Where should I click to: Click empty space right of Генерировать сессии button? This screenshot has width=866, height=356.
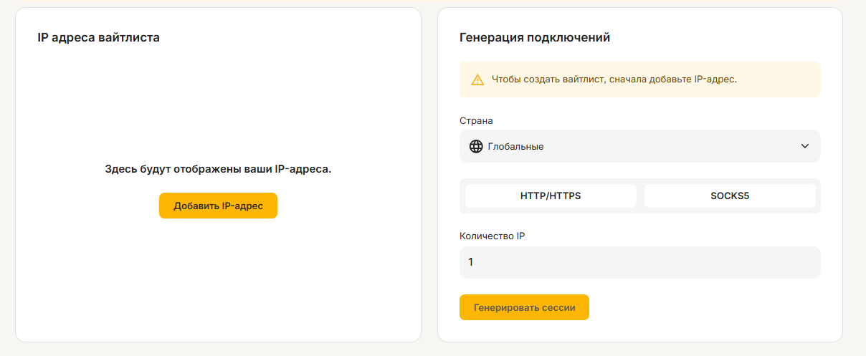[703, 307]
